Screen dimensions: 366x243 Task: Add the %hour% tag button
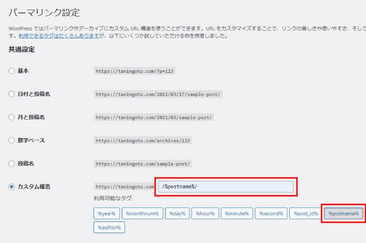coord(205,213)
